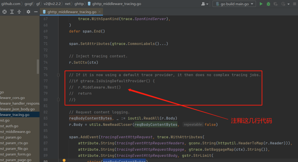298x162 pixels.
Task: Open the user account icon menu
Action: (x=204, y=4)
